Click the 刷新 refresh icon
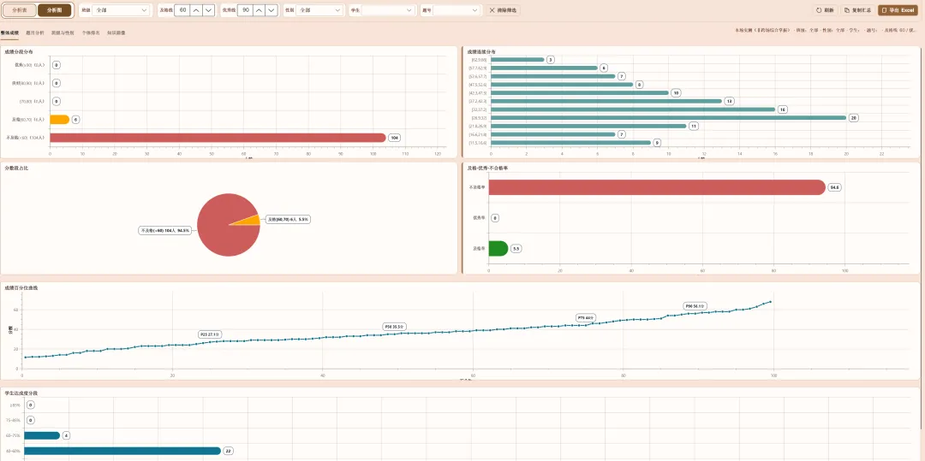The width and height of the screenshot is (925, 461). pyautogui.click(x=820, y=10)
